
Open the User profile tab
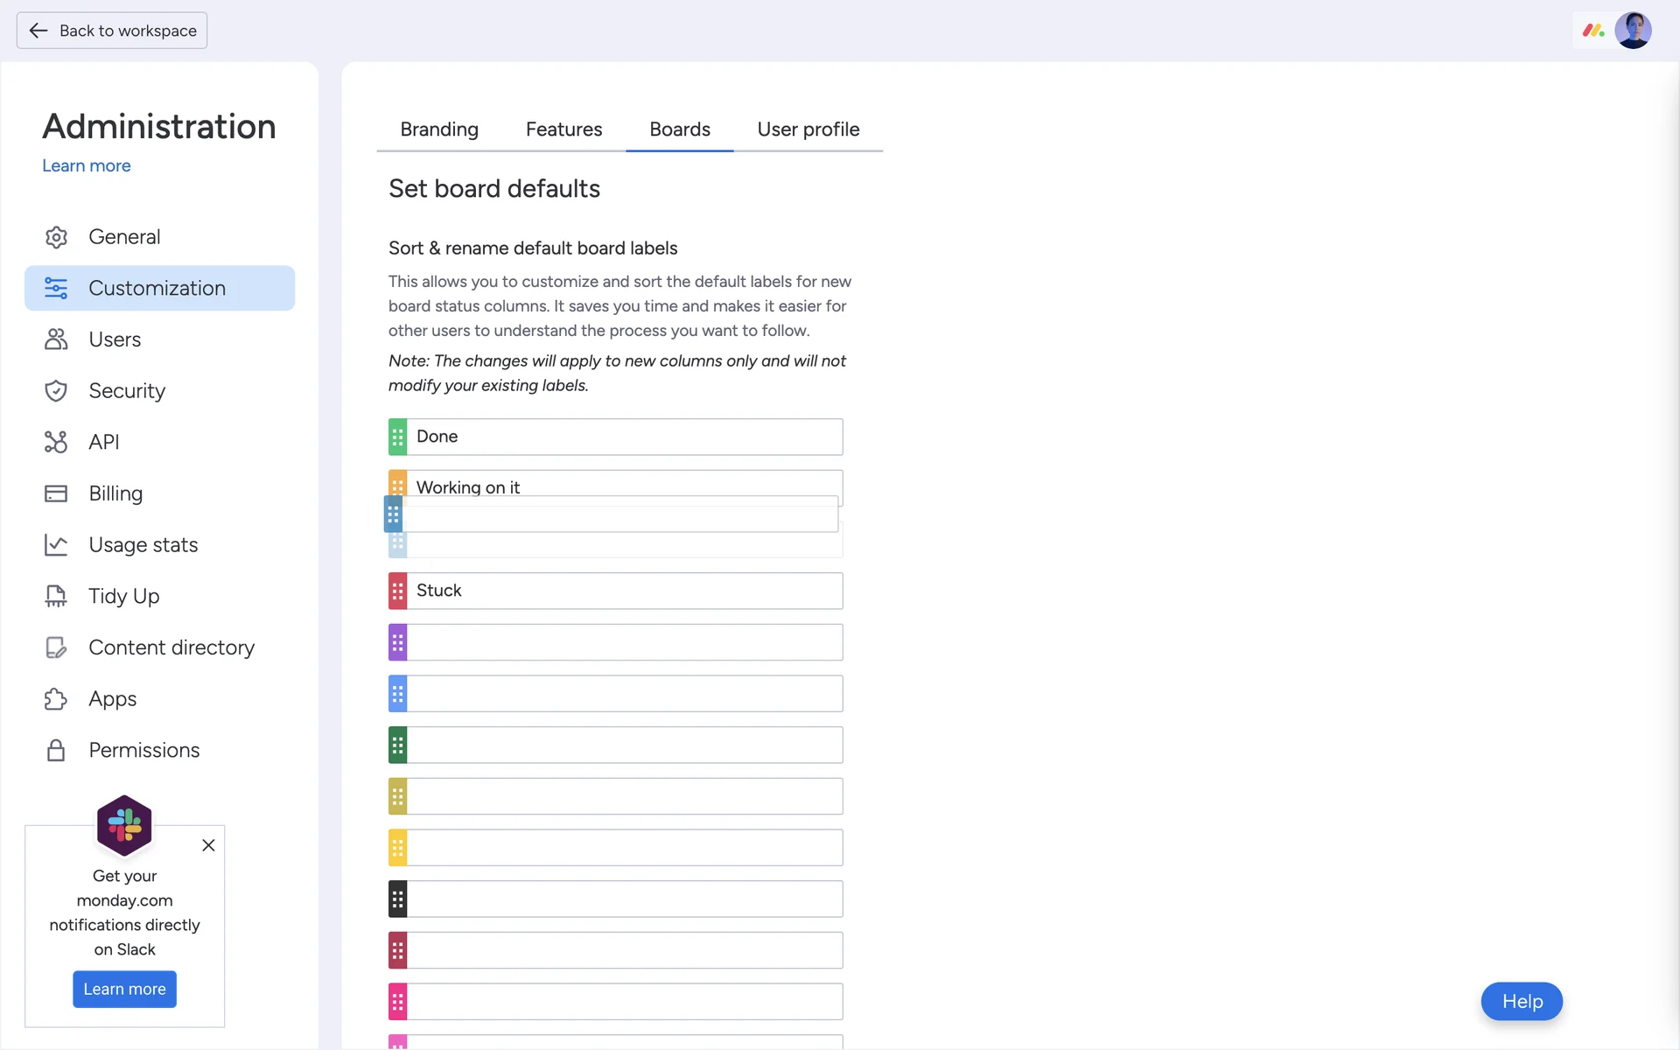808,129
